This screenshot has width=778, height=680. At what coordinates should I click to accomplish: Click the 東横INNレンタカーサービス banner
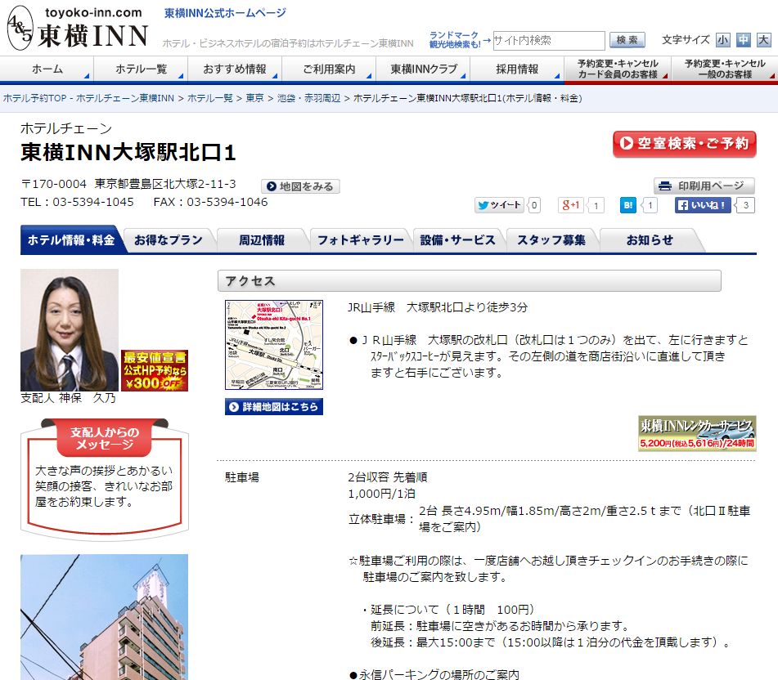[x=697, y=433]
